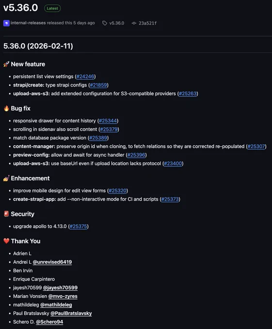The height and width of the screenshot is (329, 272).
Task: Click the Latest release badge
Action: [x=52, y=8]
